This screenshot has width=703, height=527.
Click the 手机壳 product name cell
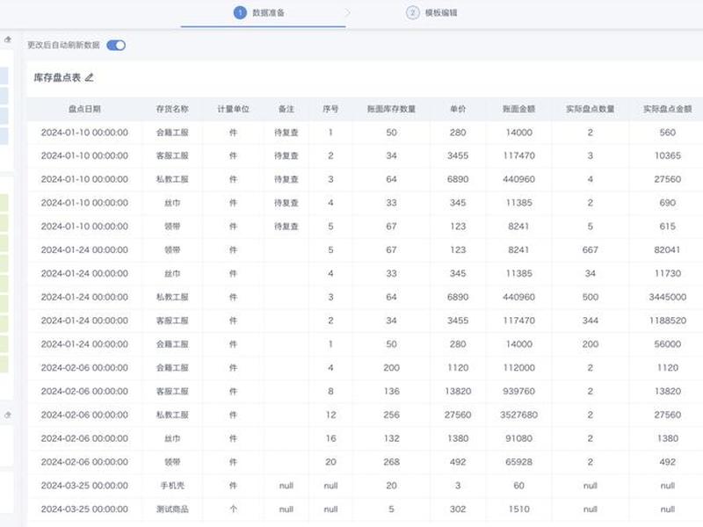pos(172,486)
